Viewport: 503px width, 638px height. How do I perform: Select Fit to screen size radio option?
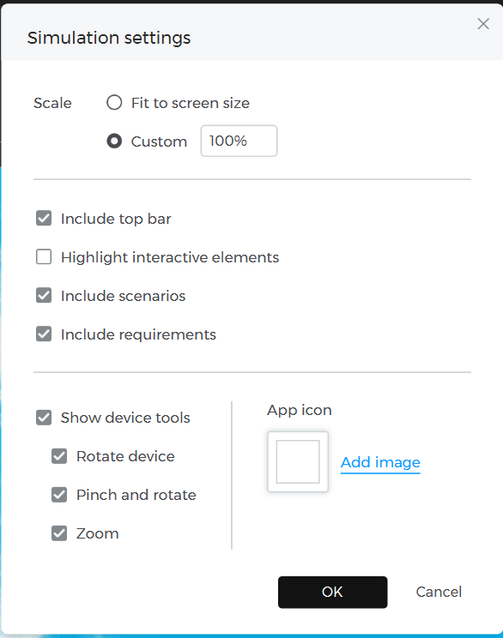coord(114,103)
